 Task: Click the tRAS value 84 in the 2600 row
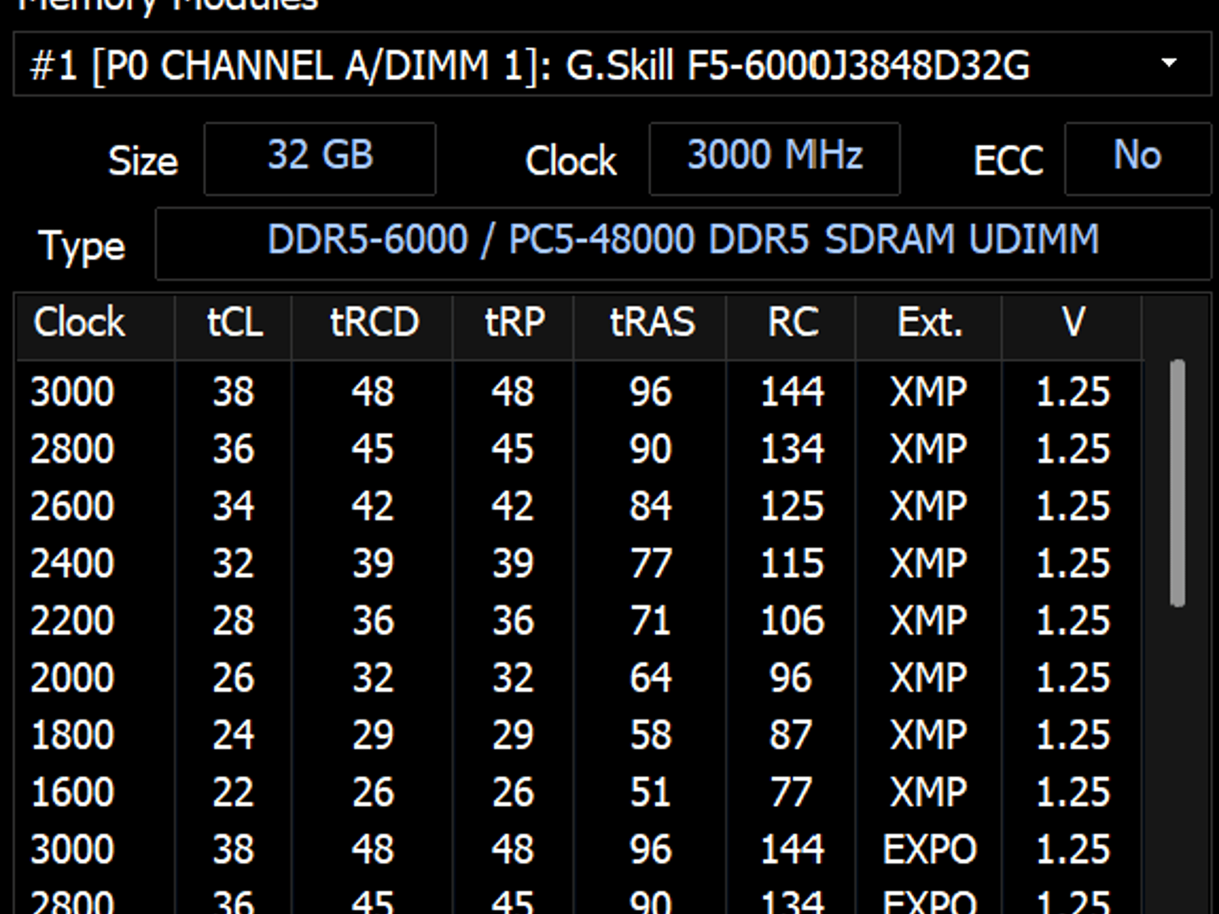(x=651, y=506)
